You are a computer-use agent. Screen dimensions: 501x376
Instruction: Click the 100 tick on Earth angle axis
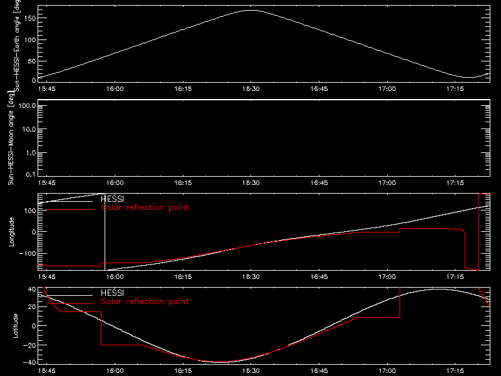pos(30,40)
